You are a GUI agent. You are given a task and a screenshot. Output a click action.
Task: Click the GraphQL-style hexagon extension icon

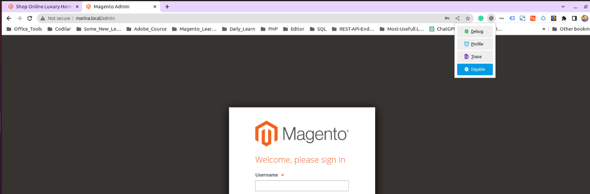coord(543,18)
